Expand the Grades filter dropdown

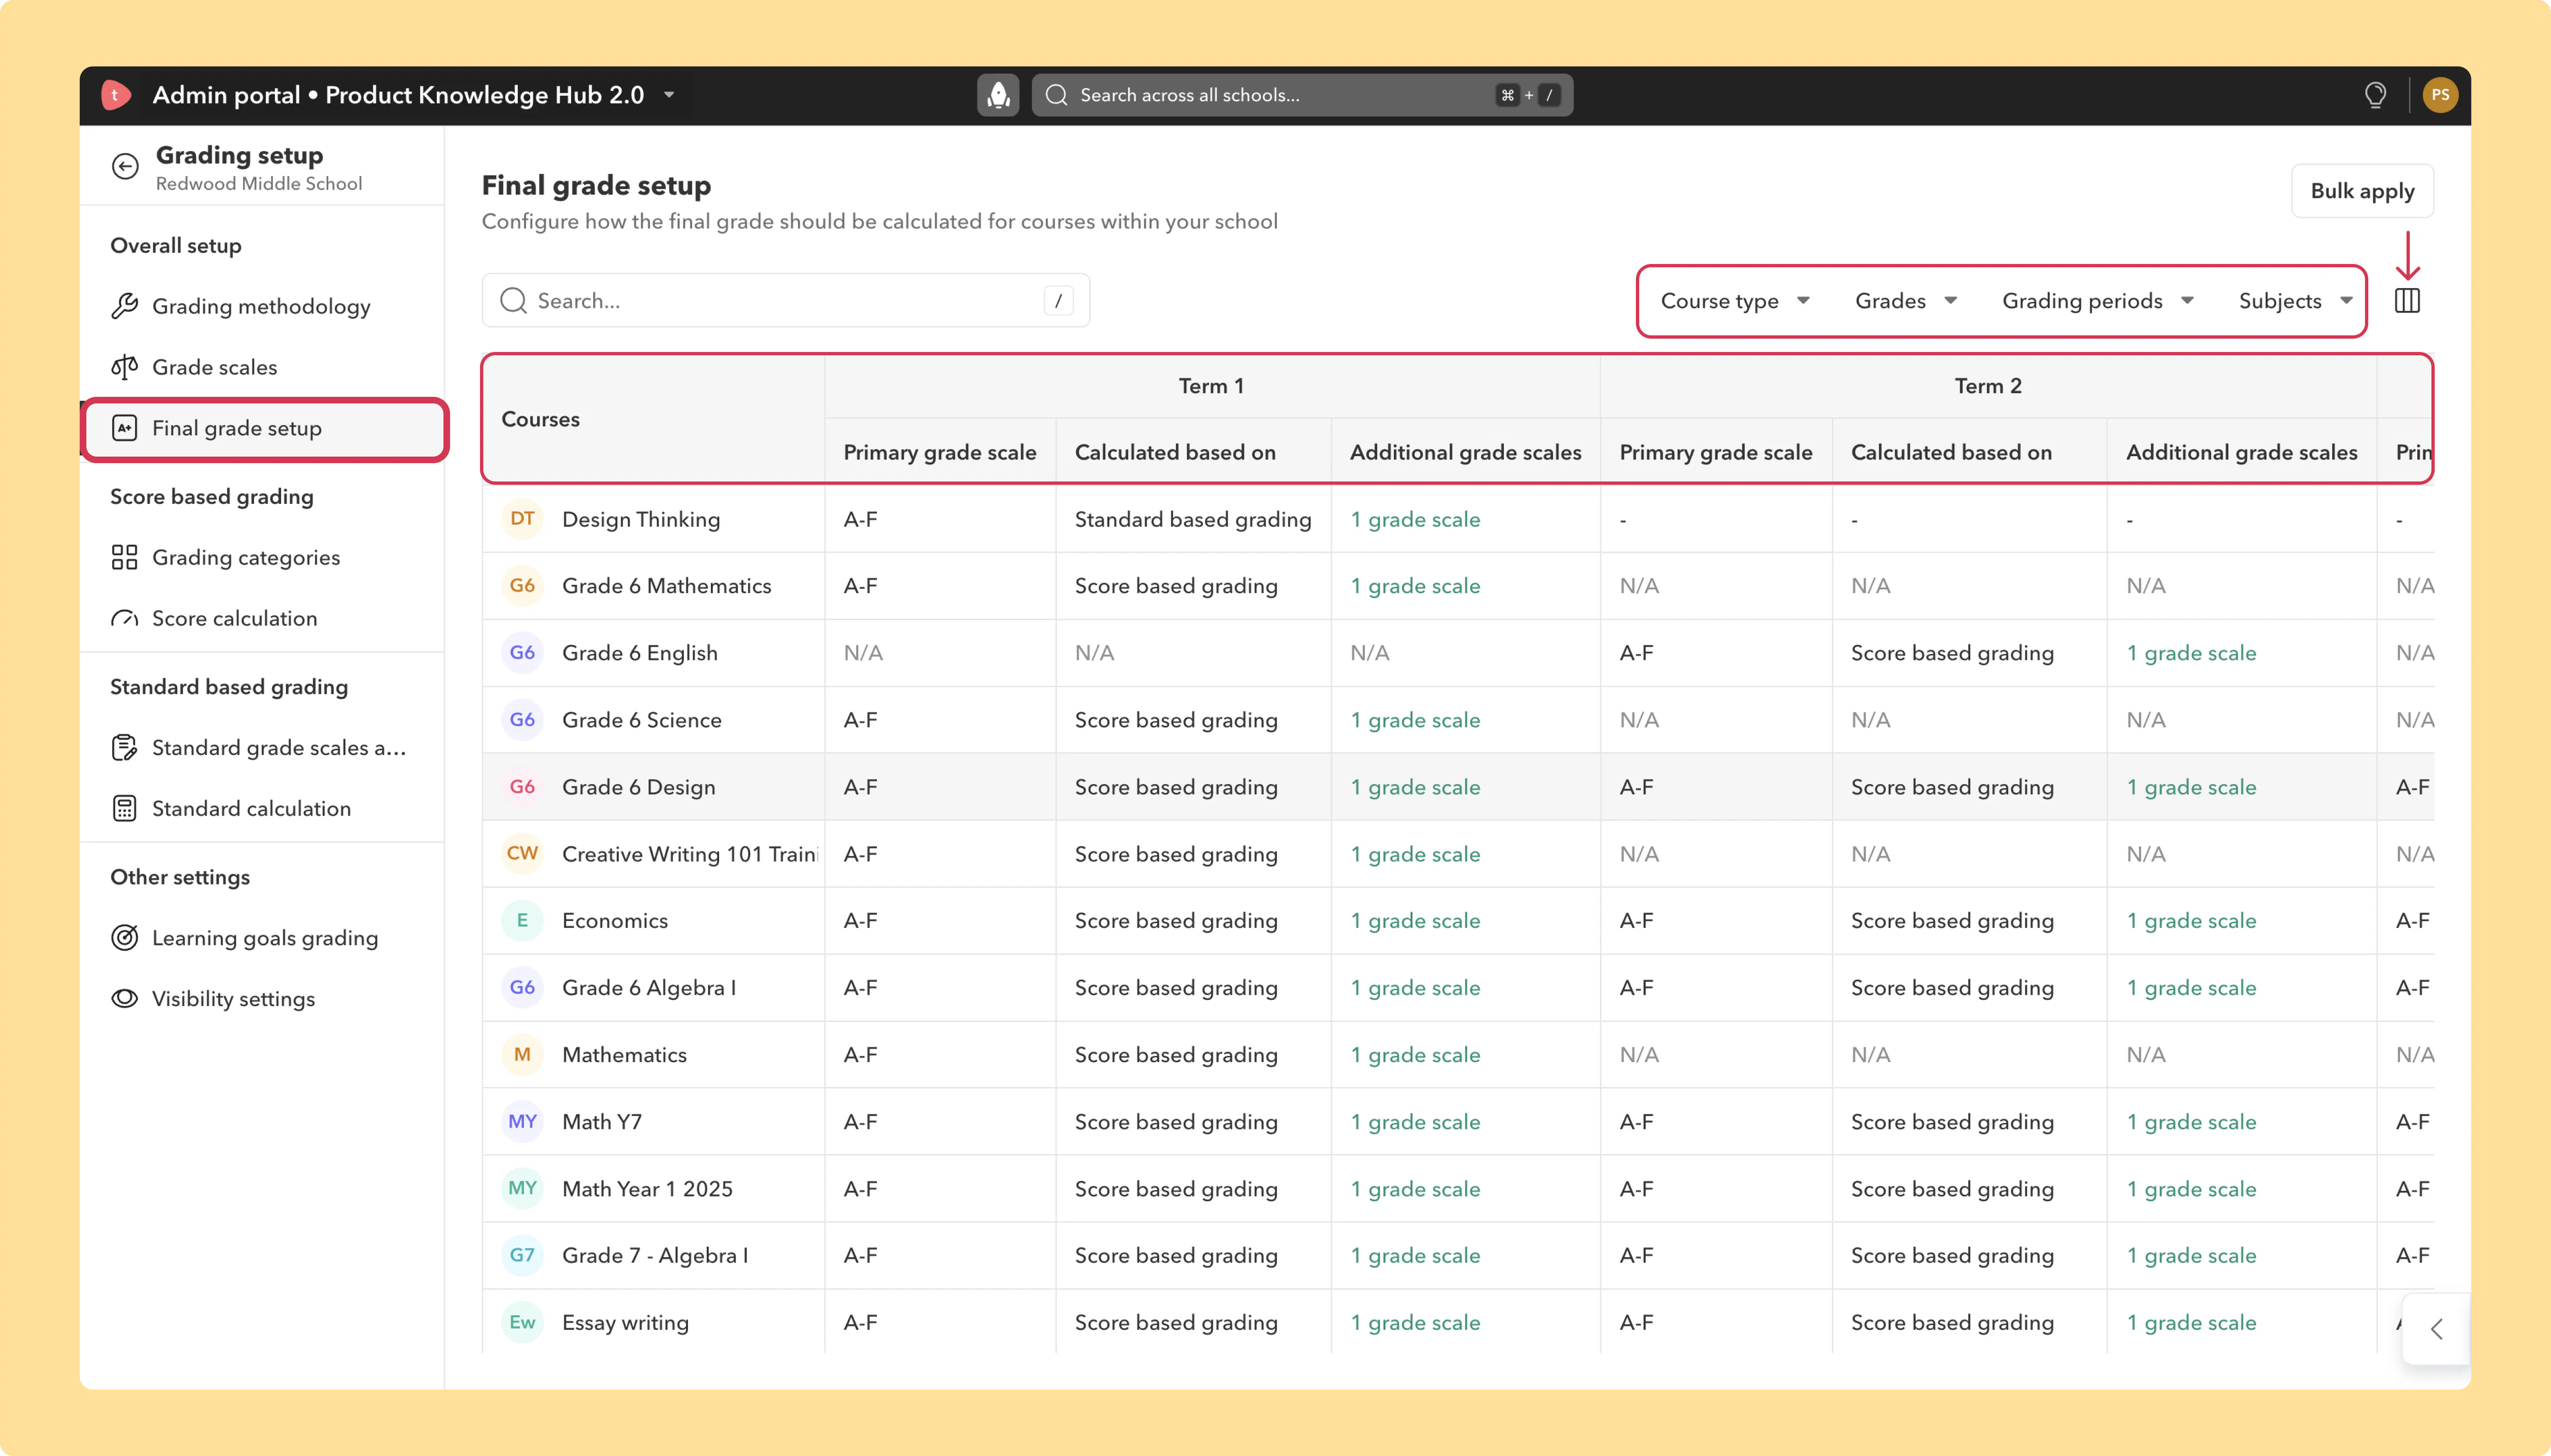click(x=1906, y=301)
